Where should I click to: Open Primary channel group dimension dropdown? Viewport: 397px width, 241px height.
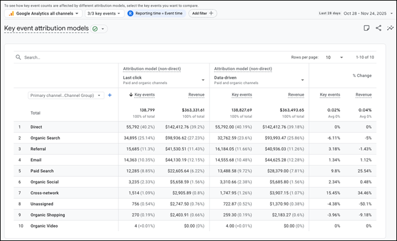[66, 95]
